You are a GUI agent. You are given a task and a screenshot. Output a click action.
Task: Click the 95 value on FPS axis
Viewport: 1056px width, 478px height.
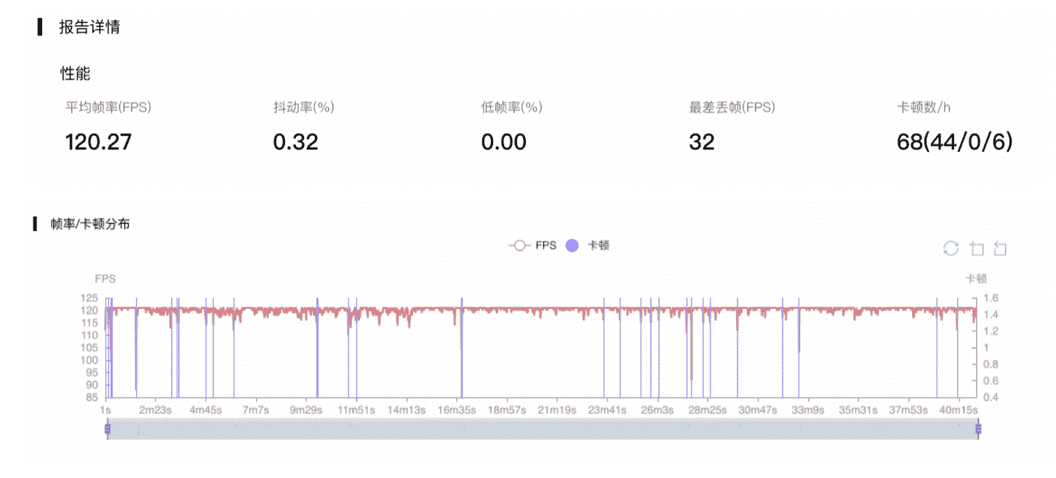click(92, 373)
